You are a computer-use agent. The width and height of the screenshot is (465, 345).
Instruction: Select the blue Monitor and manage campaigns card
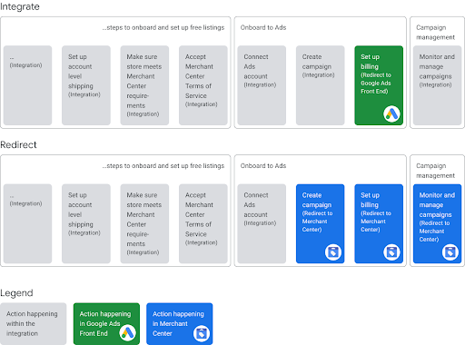coord(437,223)
